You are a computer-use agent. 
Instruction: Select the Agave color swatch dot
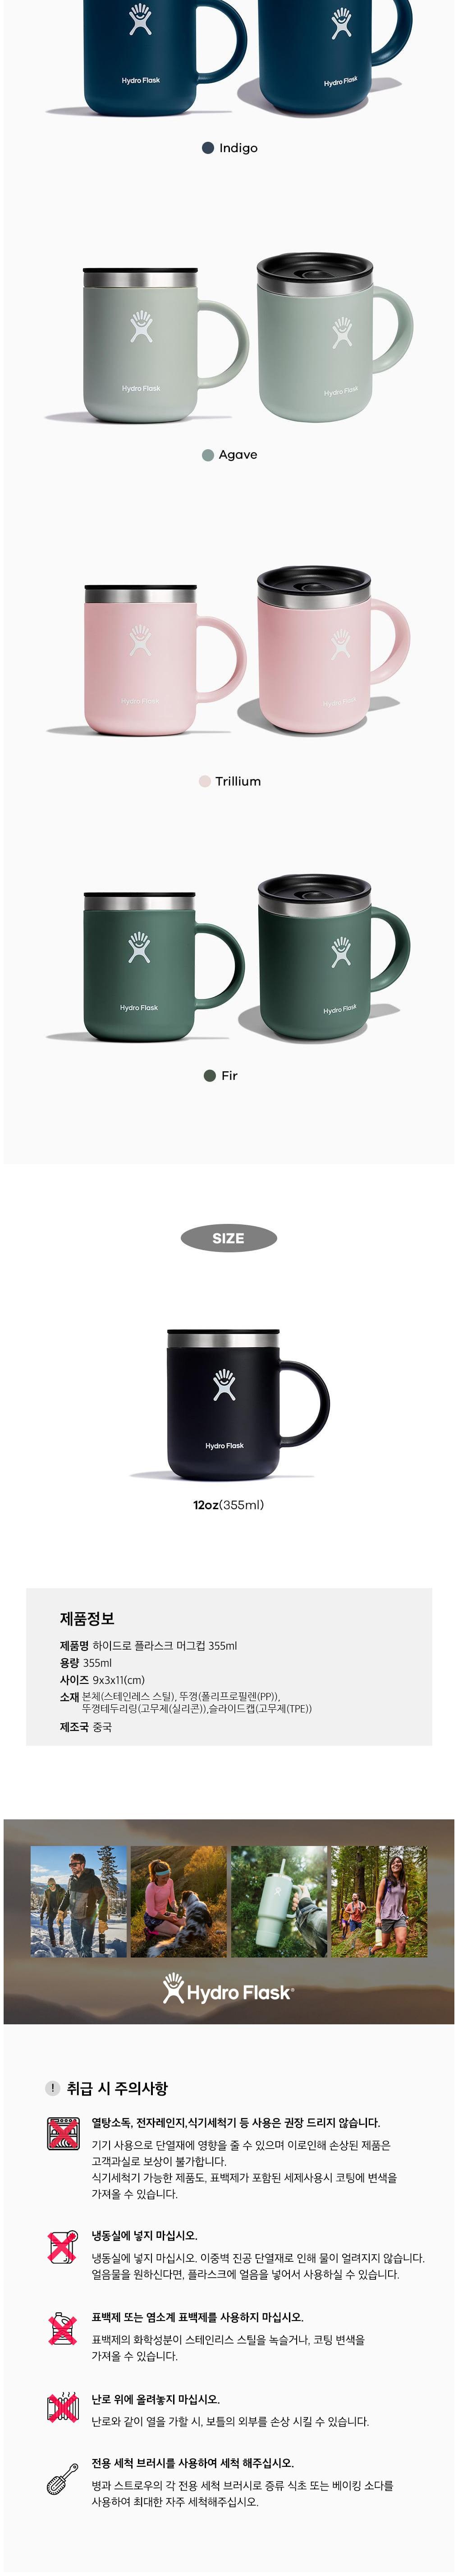[x=207, y=455]
